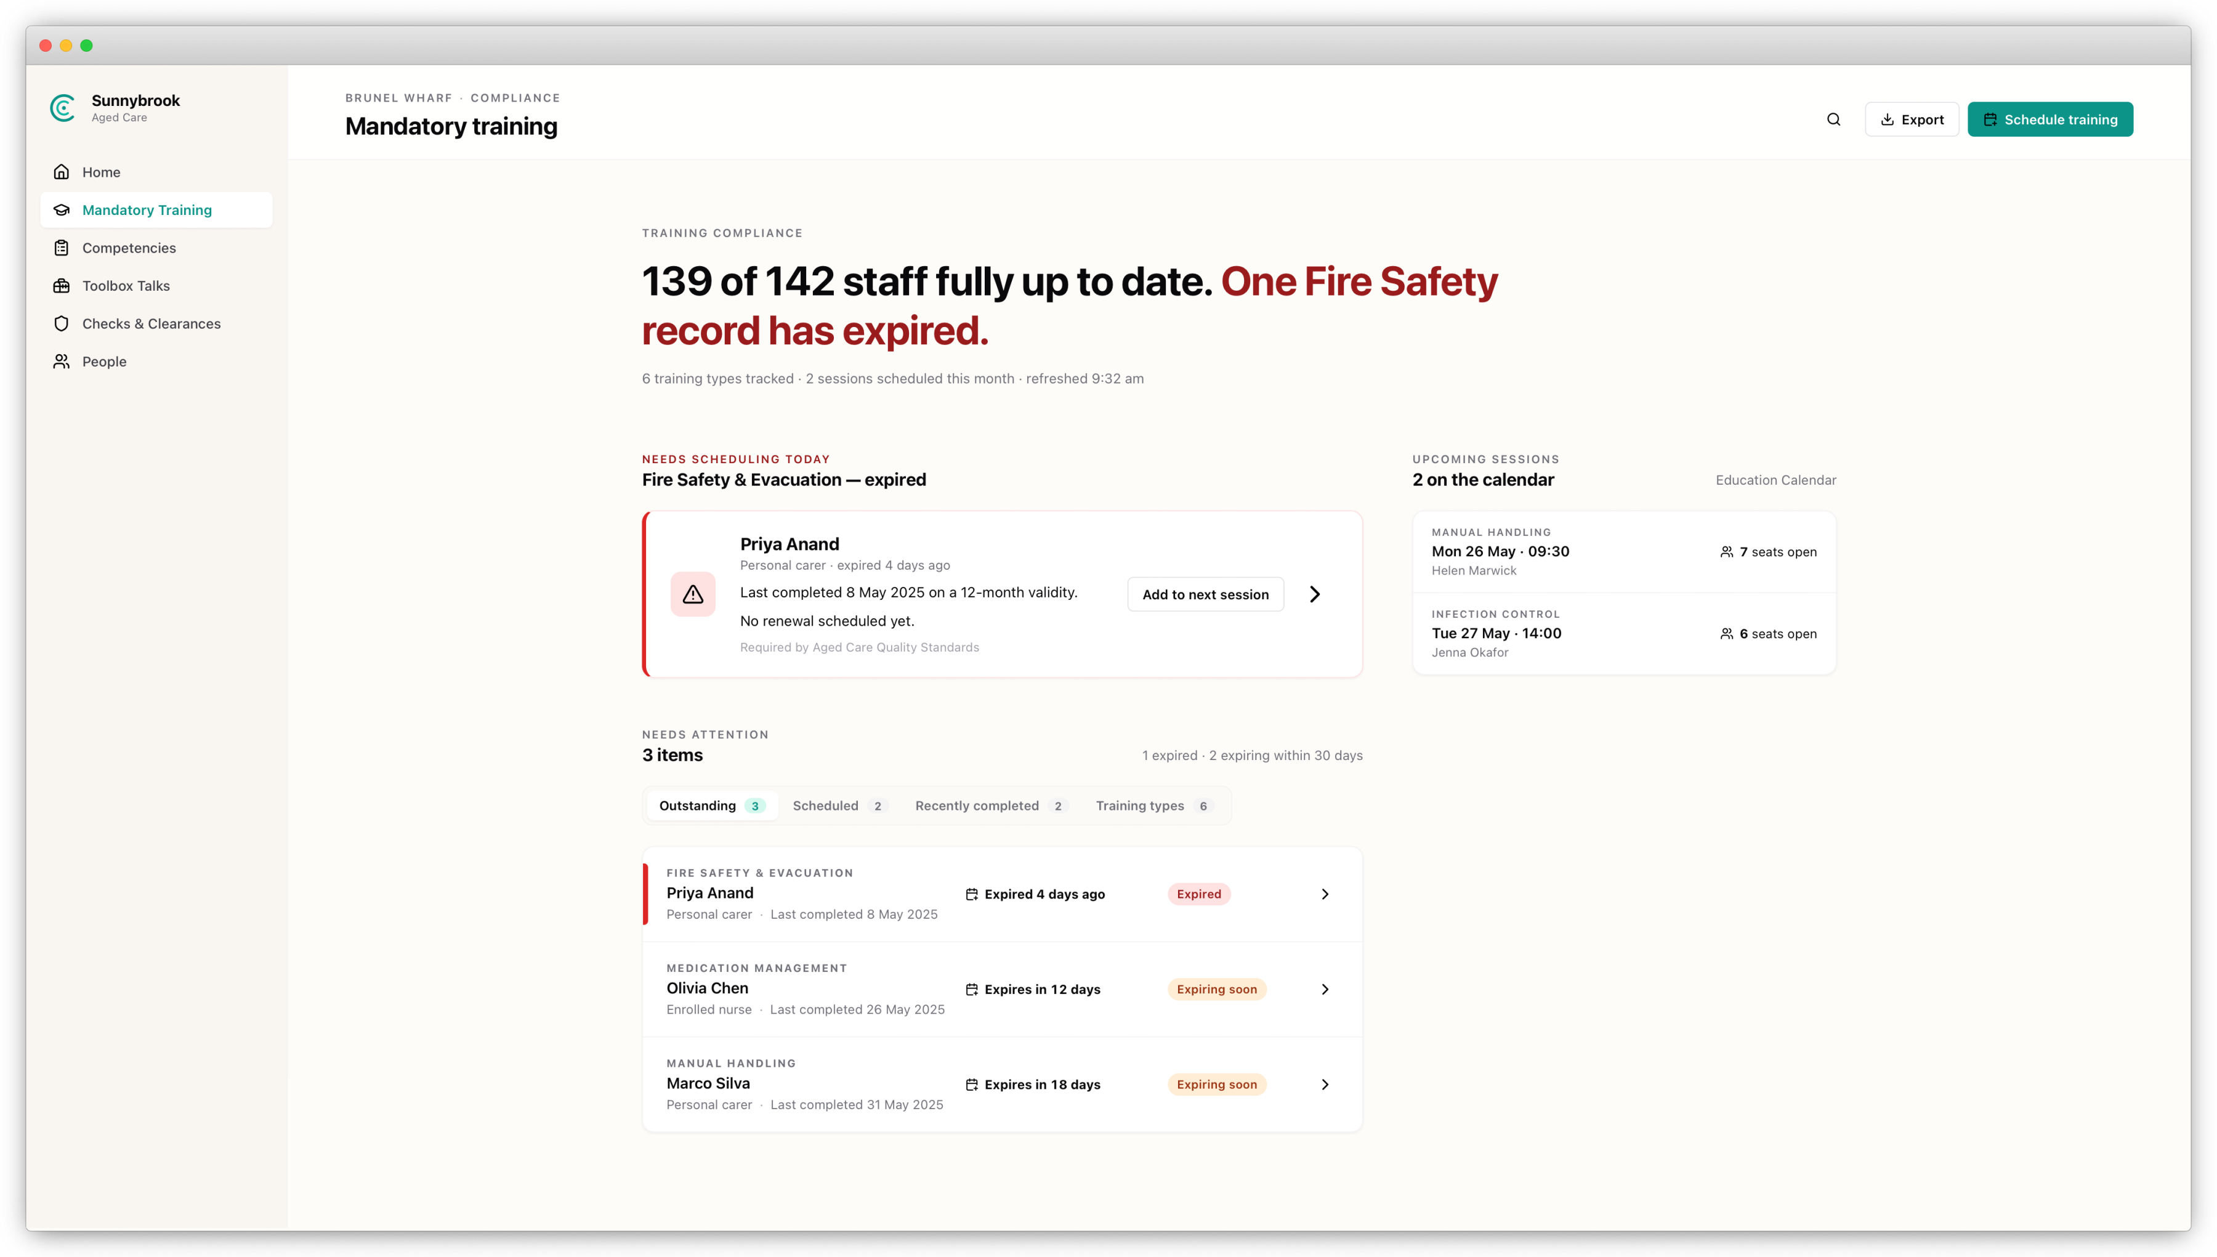Expand the Olivia Chen row chevron
Viewport: 2217px width, 1257px height.
[1325, 989]
